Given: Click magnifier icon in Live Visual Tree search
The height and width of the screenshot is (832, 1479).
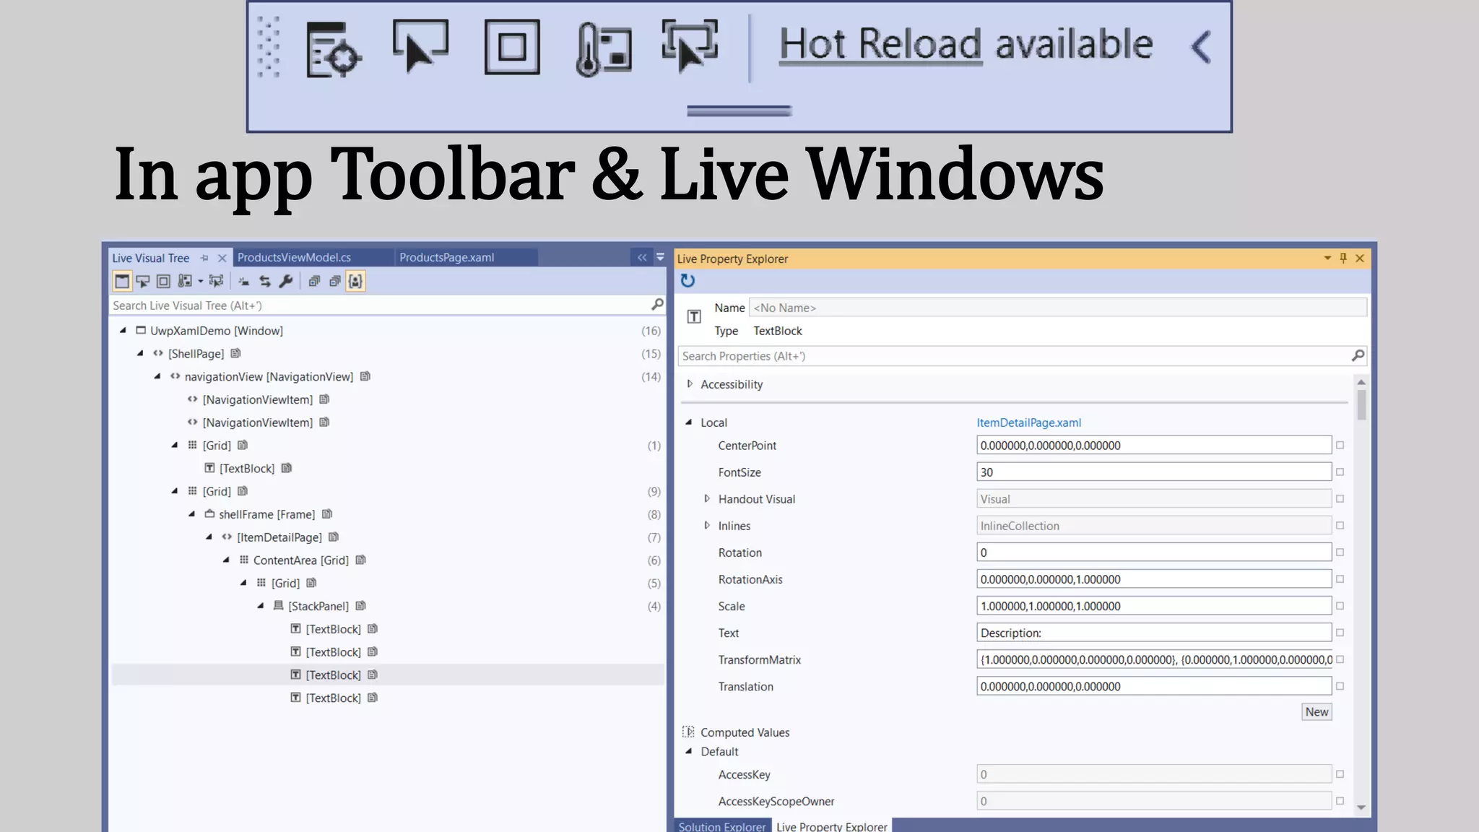Looking at the screenshot, I should [x=657, y=305].
